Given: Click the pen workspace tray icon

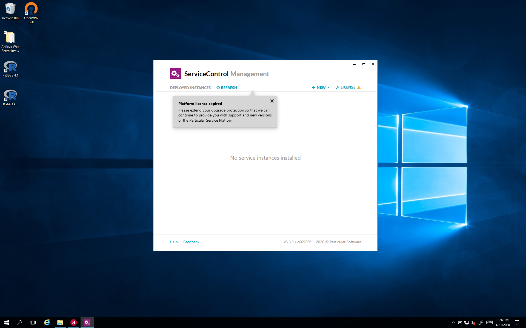Looking at the screenshot, I should (x=481, y=323).
